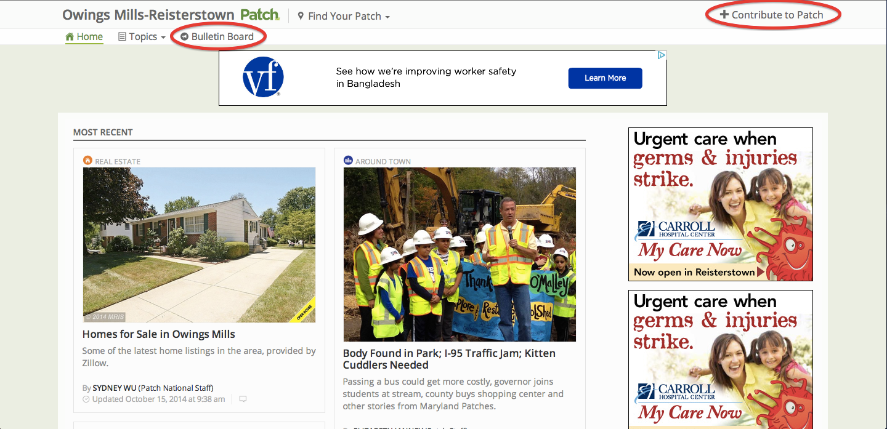The image size is (887, 429).
Task: Open comments icon on Homes for Sale article
Action: click(243, 399)
